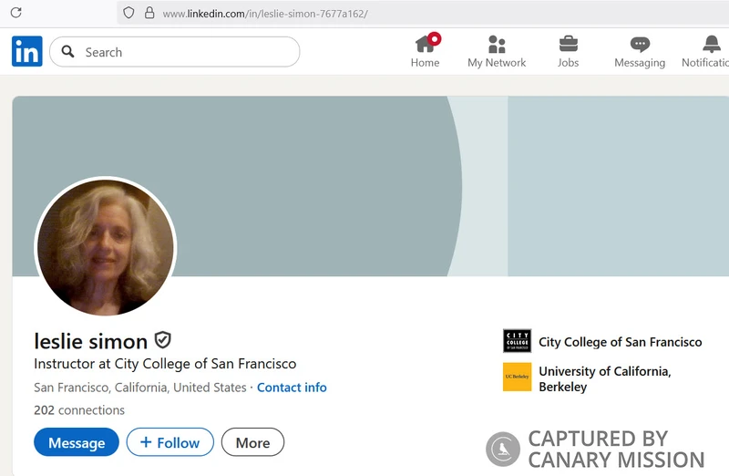The image size is (729, 476).
Task: Click headline Instructor at City College of San Francisco
Action: 165,364
